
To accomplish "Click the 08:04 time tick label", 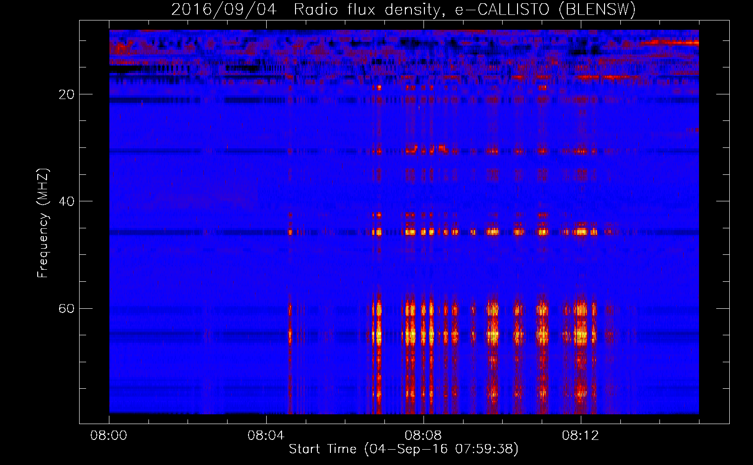I will 266,436.
